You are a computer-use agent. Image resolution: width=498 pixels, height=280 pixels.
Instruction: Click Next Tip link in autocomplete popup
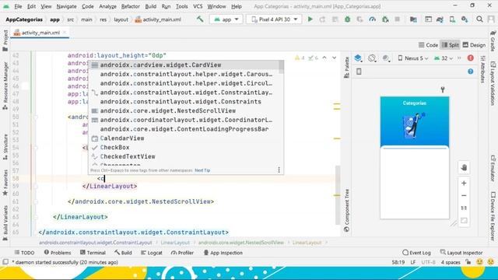click(202, 170)
